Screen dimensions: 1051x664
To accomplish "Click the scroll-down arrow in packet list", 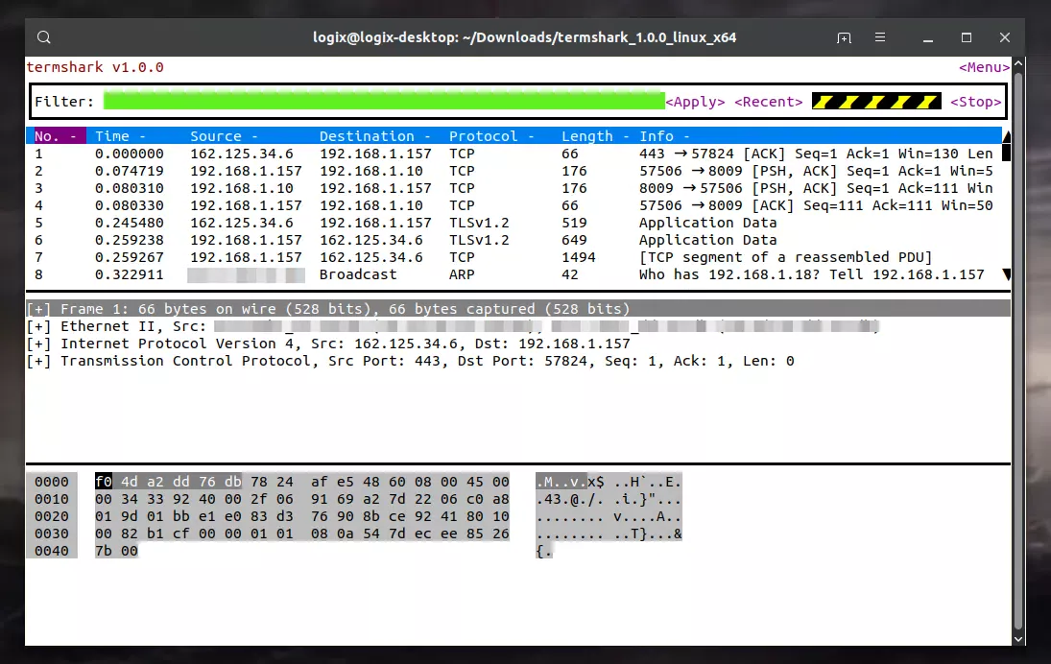I will (1006, 274).
